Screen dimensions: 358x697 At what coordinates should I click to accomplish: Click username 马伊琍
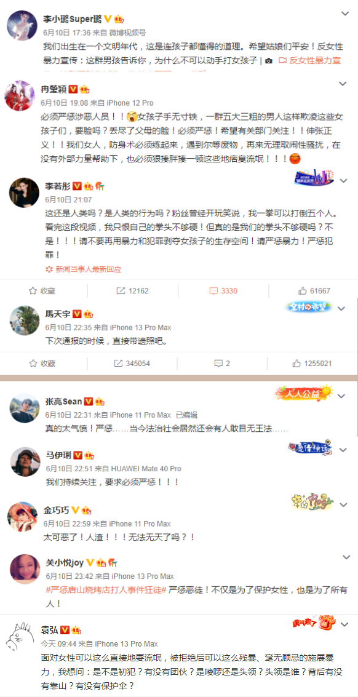[x=58, y=455]
